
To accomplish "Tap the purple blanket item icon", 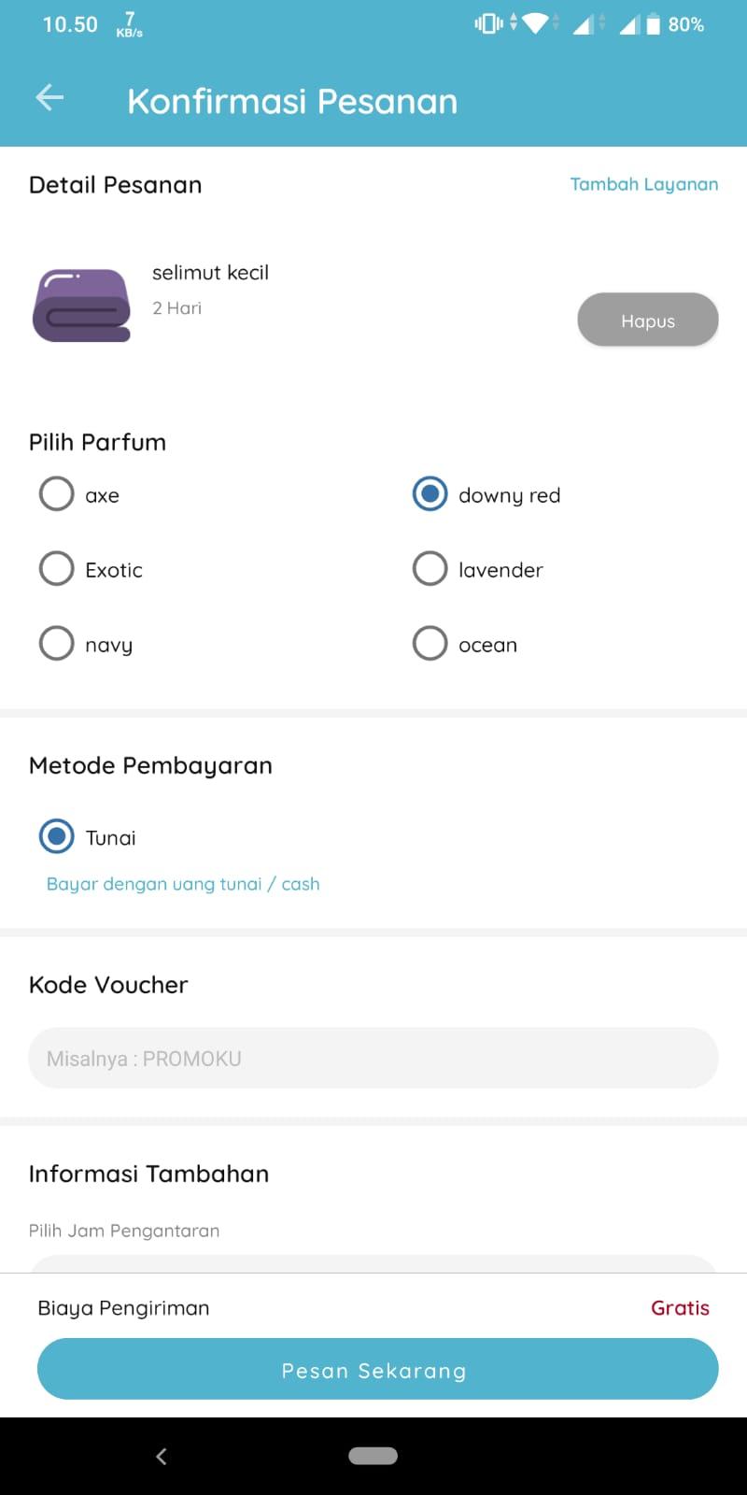I will point(81,306).
